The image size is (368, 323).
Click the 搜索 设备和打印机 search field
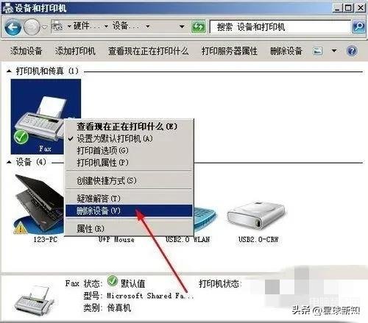coord(280,26)
